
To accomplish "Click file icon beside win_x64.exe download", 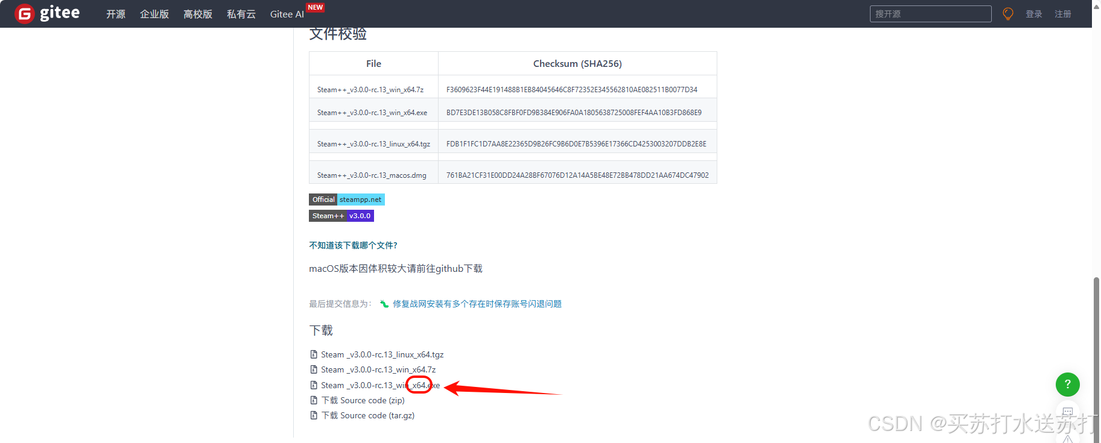I will click(314, 385).
